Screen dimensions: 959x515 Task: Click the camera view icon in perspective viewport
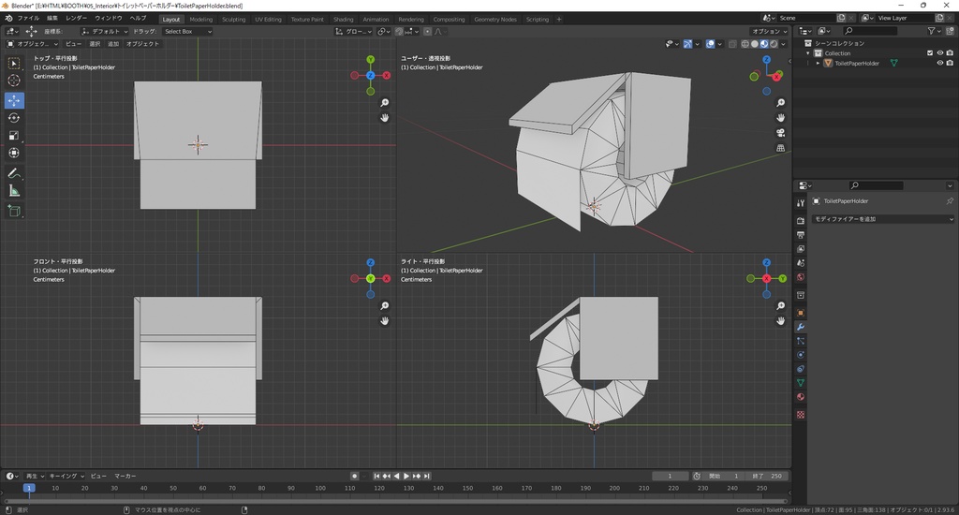coord(781,133)
